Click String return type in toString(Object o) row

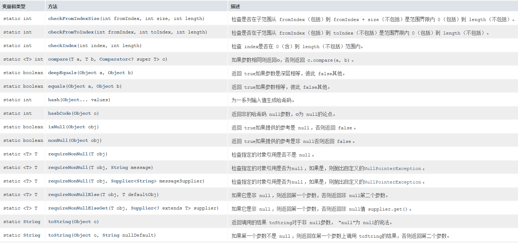tap(32, 222)
